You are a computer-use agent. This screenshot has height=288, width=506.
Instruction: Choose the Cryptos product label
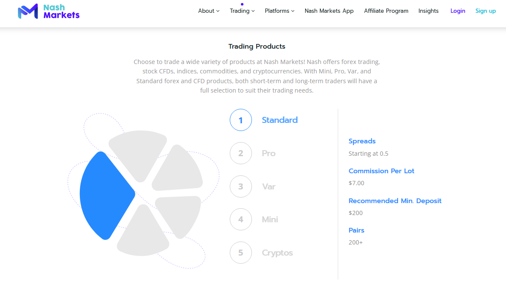click(277, 253)
